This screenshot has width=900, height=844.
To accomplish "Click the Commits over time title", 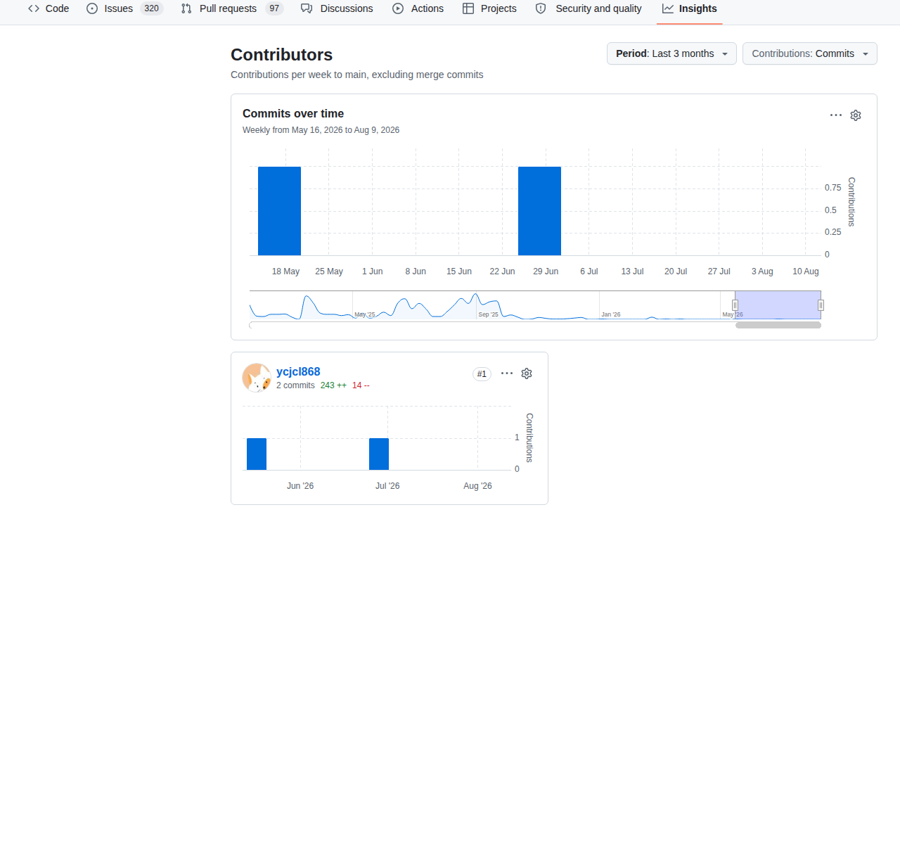I will tap(293, 113).
